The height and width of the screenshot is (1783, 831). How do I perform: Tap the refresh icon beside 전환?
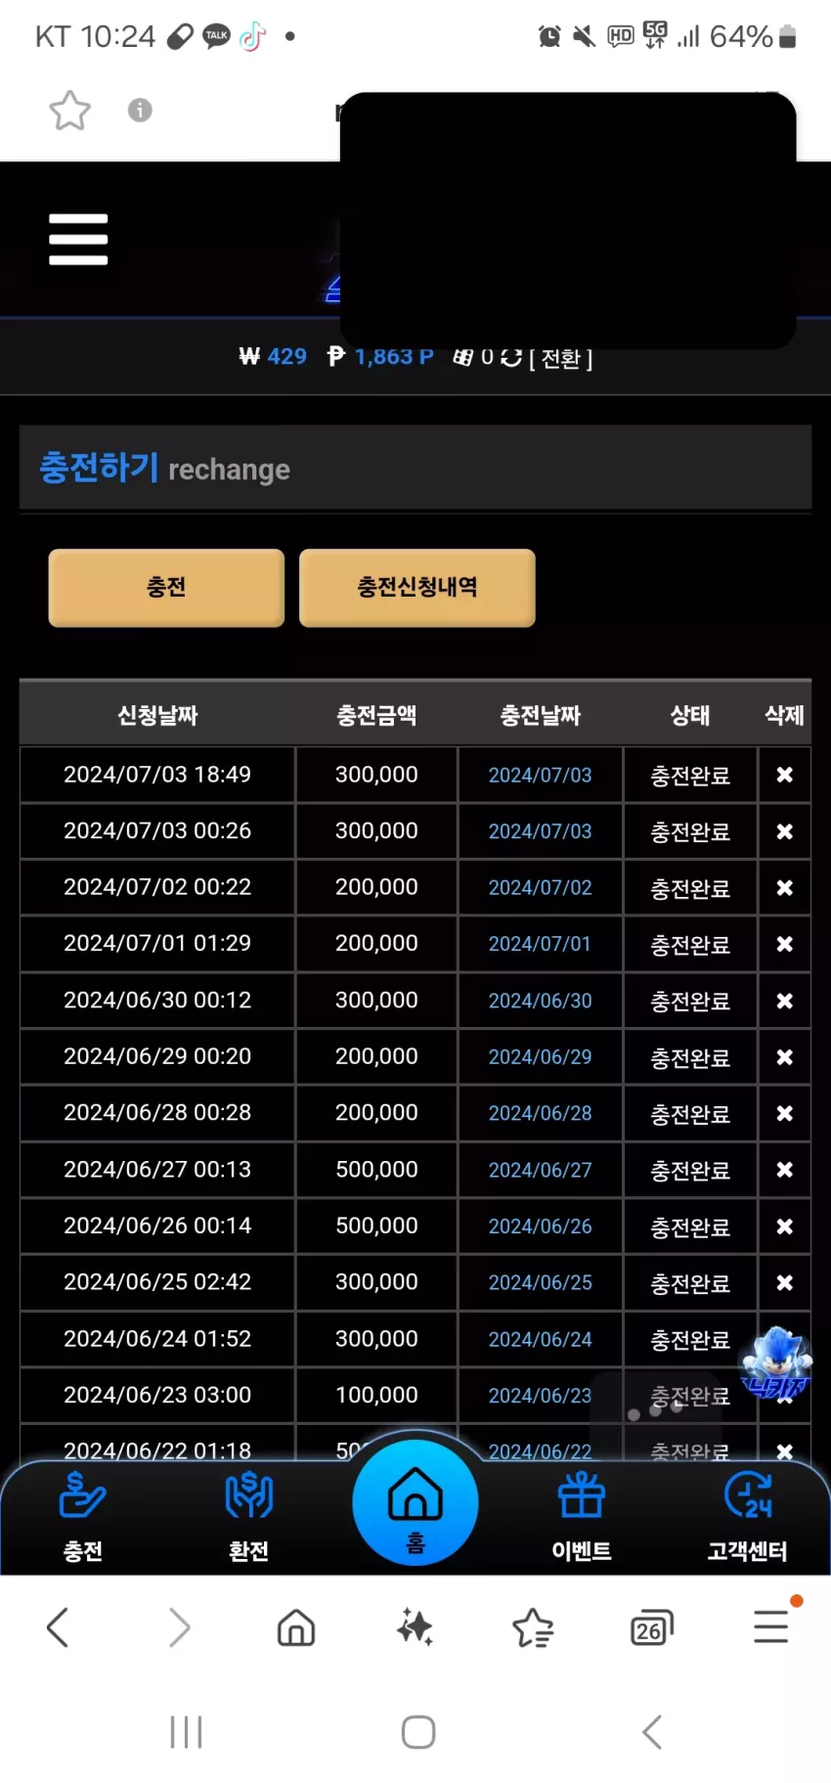click(511, 358)
